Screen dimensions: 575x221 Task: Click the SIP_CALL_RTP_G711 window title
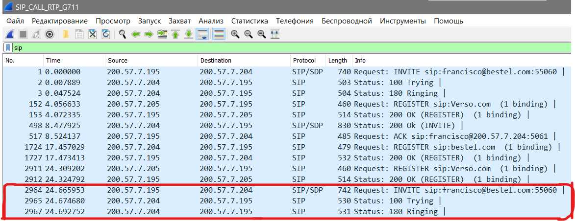pyautogui.click(x=47, y=7)
